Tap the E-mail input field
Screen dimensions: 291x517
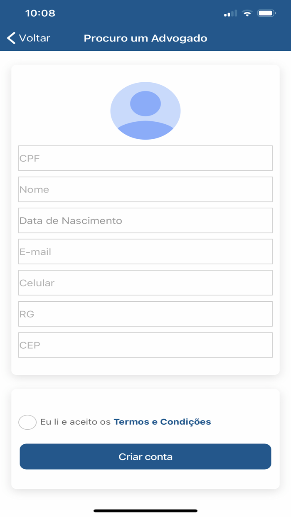(145, 252)
